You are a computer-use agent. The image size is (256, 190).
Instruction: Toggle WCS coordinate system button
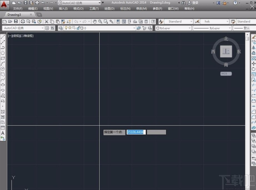[226, 74]
